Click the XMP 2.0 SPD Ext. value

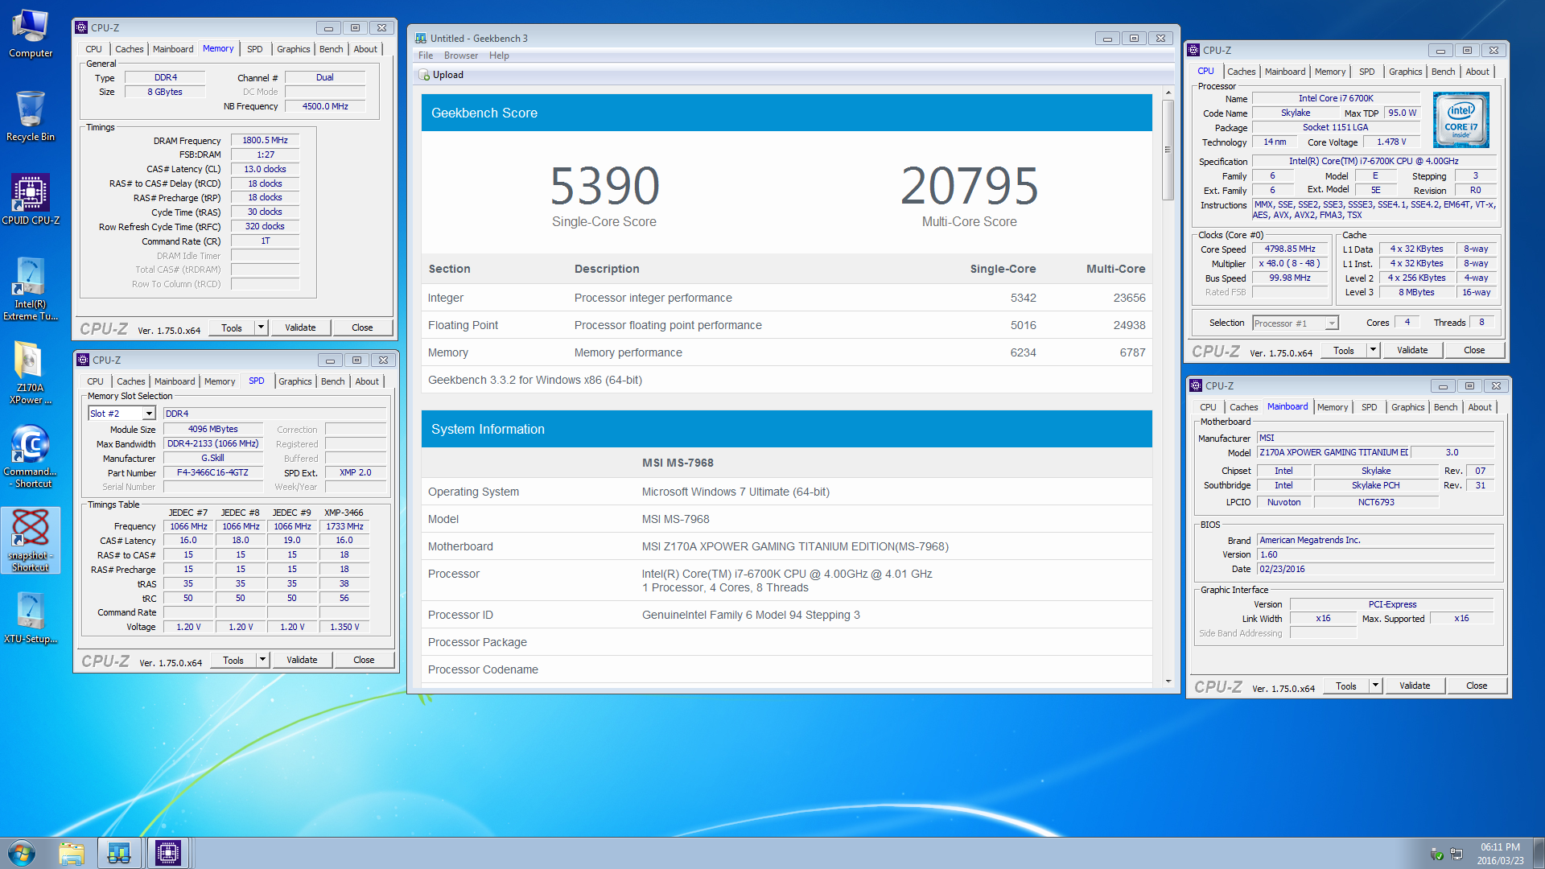coord(355,473)
